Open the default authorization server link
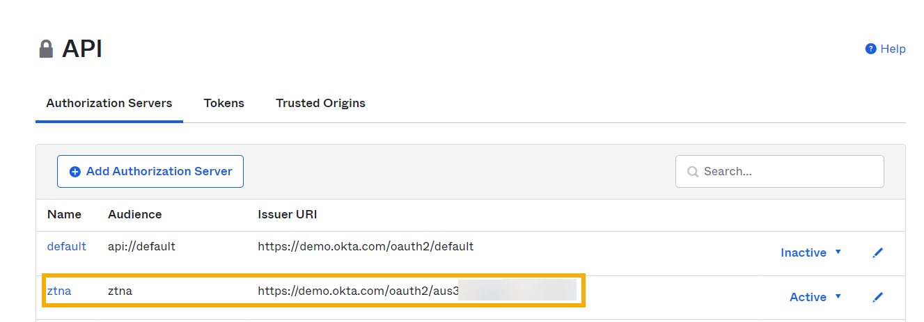 [x=67, y=246]
